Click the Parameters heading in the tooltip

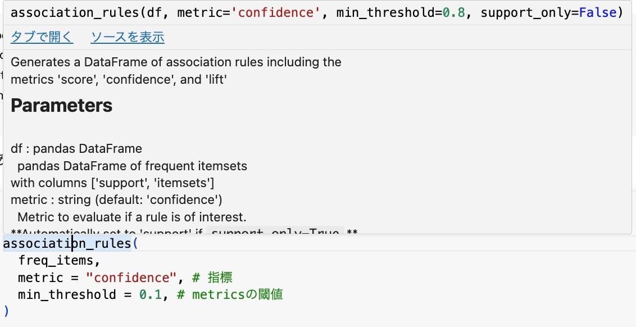click(61, 106)
